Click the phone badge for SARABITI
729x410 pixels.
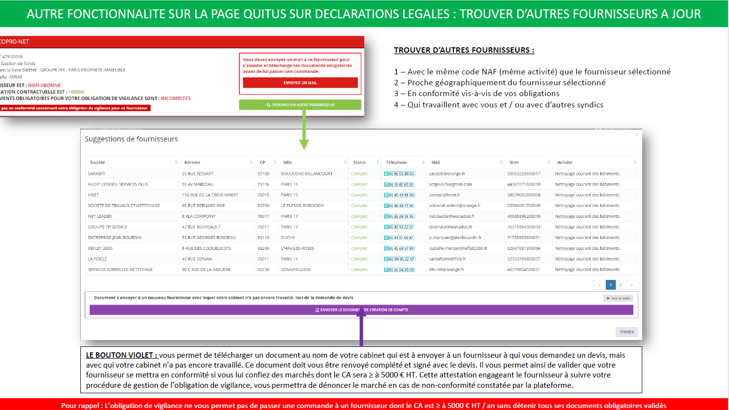coord(399,173)
